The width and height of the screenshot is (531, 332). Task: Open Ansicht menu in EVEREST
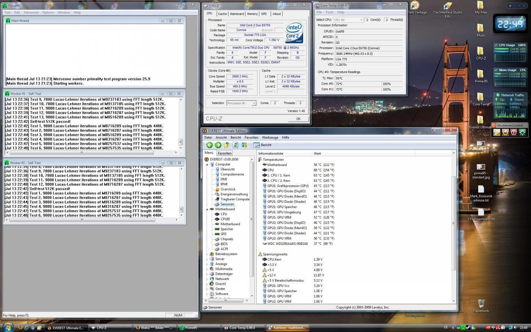221,138
